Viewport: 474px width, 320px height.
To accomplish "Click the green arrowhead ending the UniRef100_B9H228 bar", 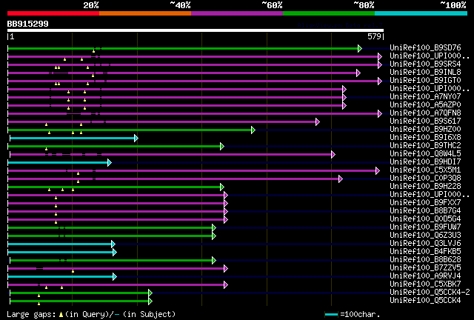I will (x=222, y=187).
